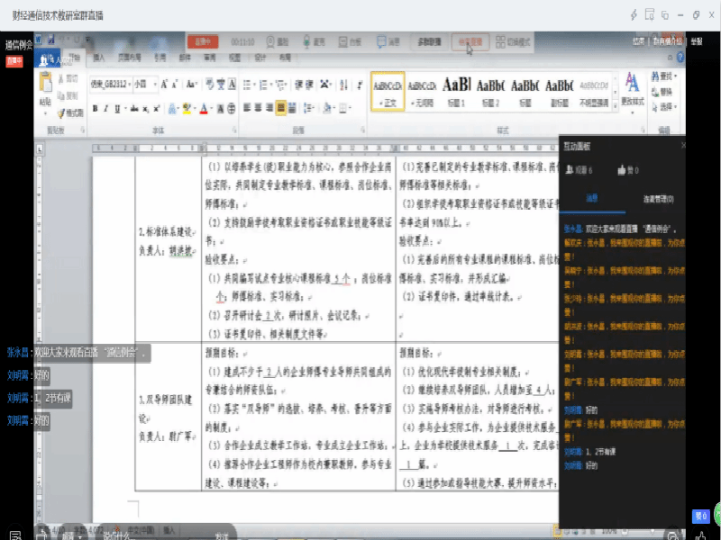
Task: Toggle subscript formatting
Action: click(x=145, y=108)
